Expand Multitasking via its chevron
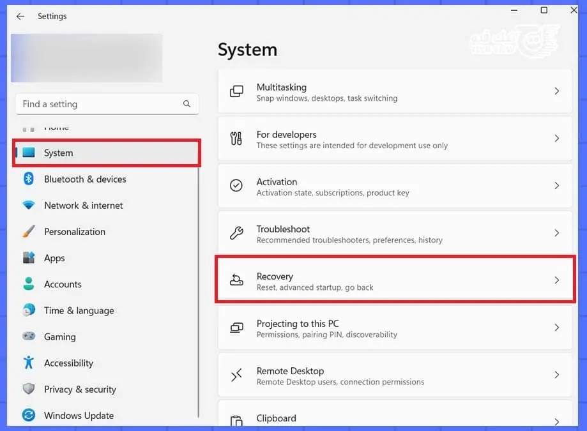This screenshot has height=431, width=587. 557,91
